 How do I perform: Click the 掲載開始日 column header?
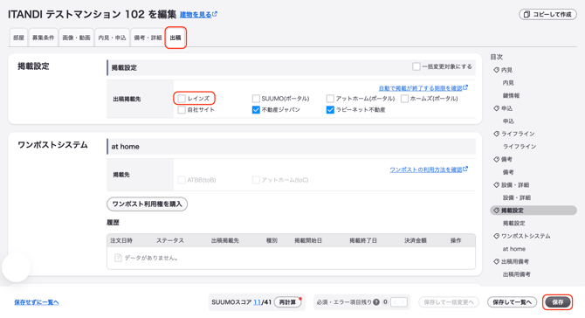coord(308,241)
